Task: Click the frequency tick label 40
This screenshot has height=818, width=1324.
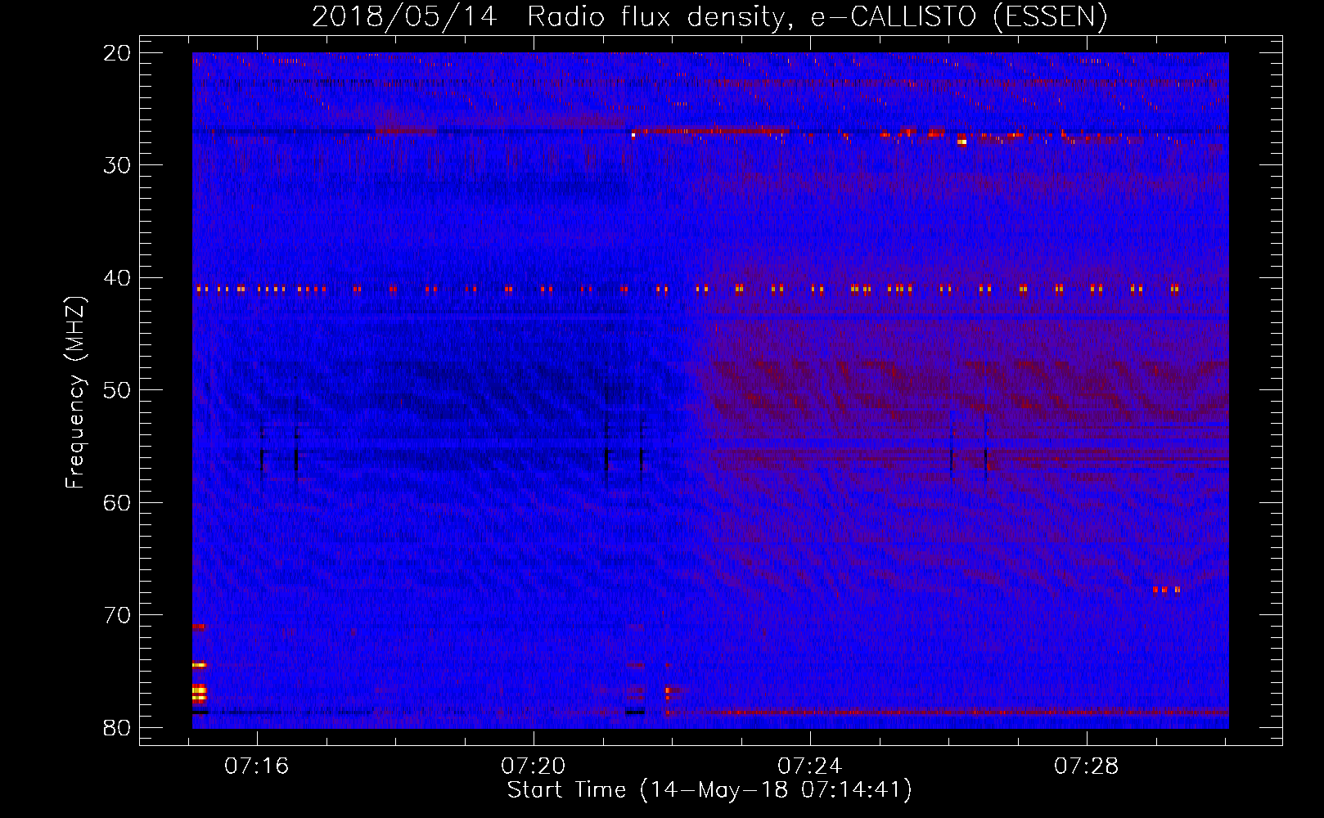Action: (x=117, y=278)
